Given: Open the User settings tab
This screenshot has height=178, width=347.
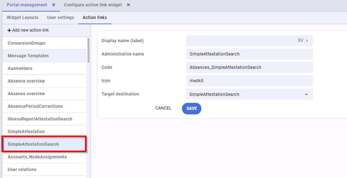Looking at the screenshot, I should tap(60, 18).
